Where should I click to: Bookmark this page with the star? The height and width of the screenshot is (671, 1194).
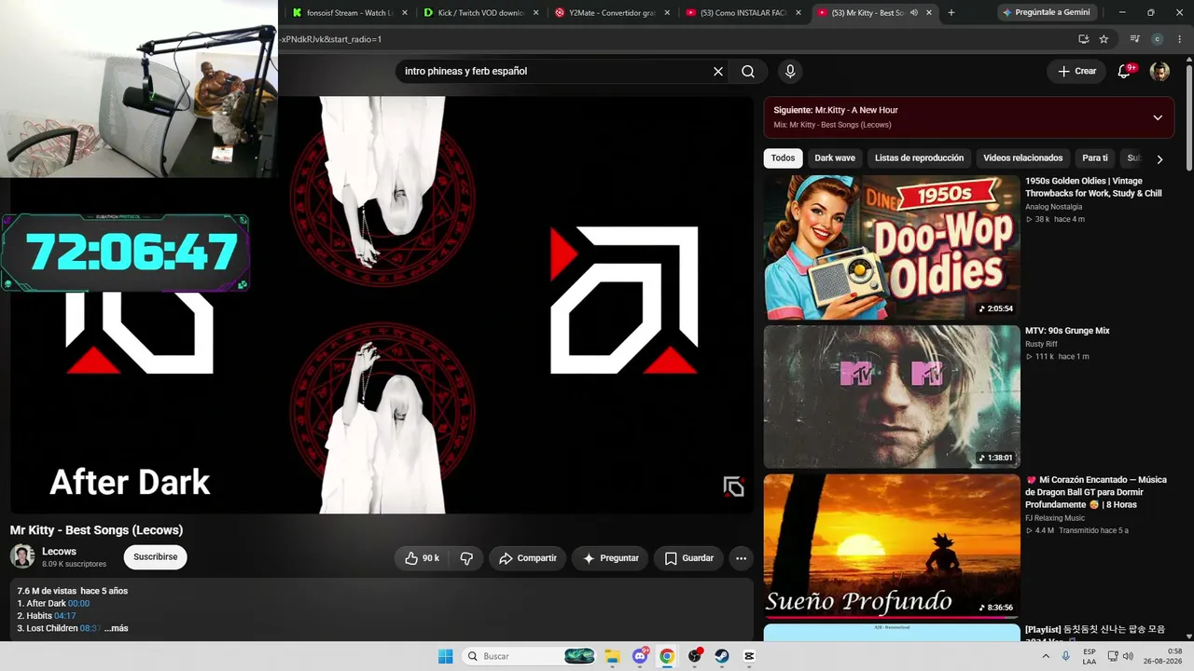[1104, 39]
